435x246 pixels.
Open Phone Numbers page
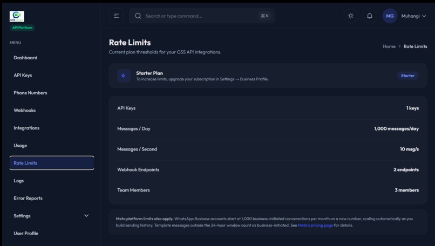tap(52, 93)
